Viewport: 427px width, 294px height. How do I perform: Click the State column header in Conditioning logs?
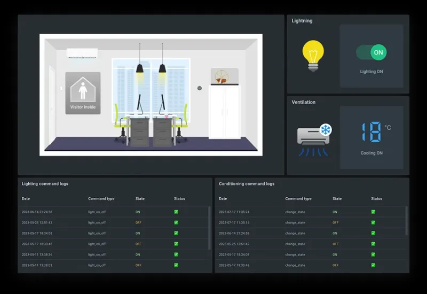[337, 198]
